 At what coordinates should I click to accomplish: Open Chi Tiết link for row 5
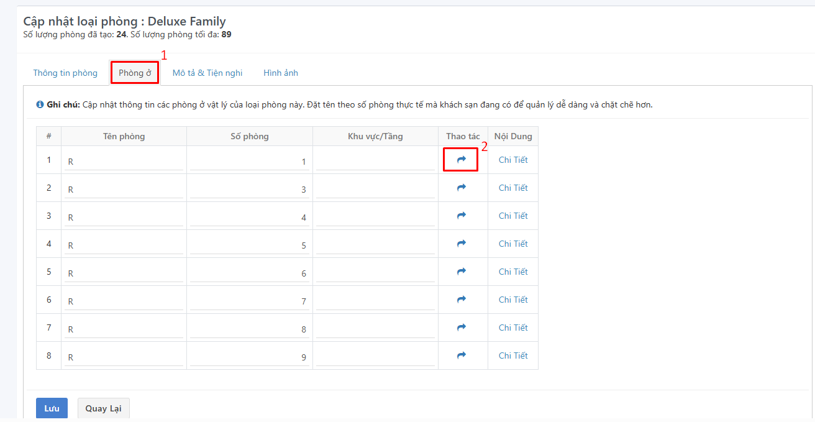pos(513,272)
